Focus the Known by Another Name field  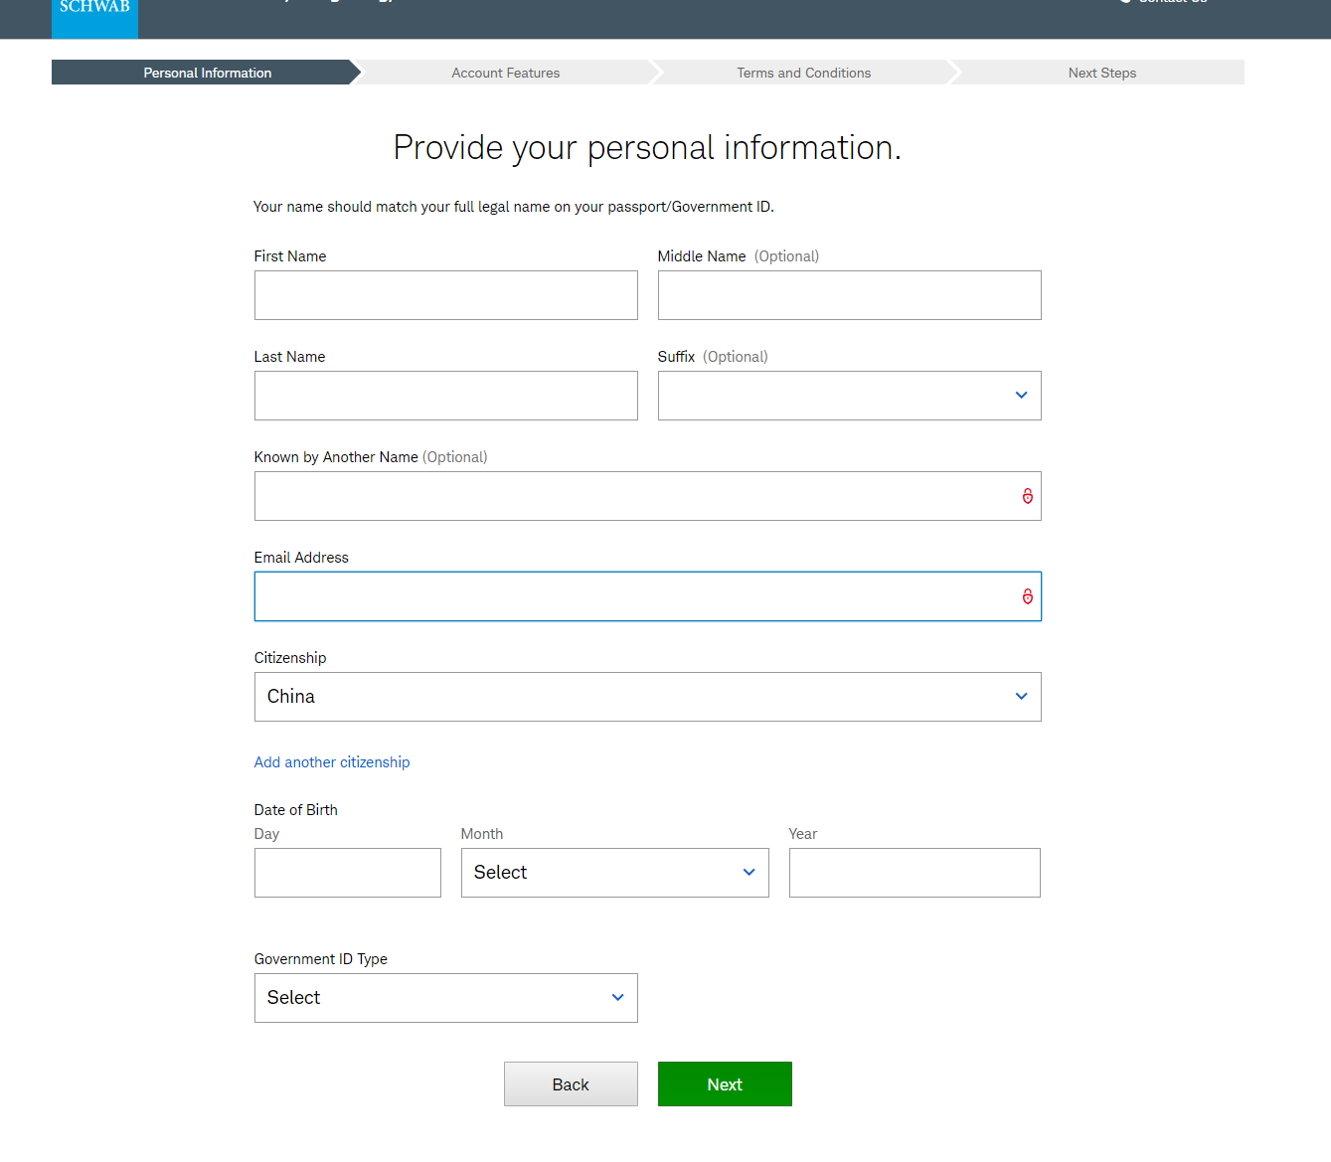point(647,496)
